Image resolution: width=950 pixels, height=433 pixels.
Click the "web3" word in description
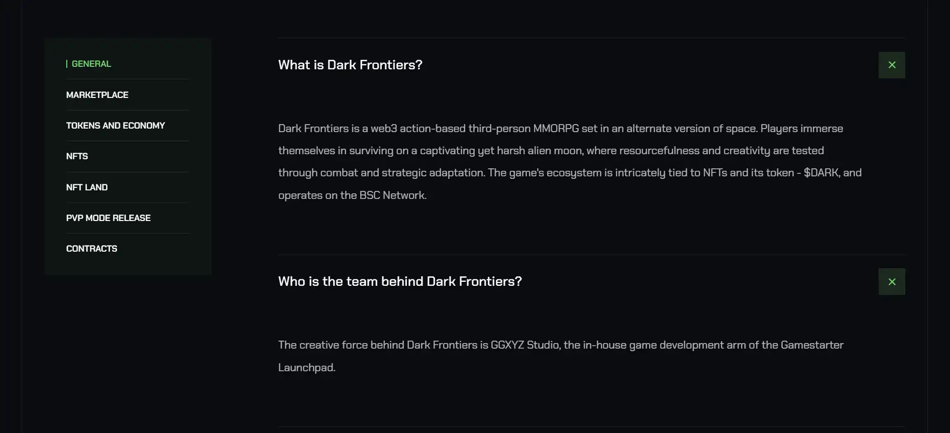click(x=384, y=129)
